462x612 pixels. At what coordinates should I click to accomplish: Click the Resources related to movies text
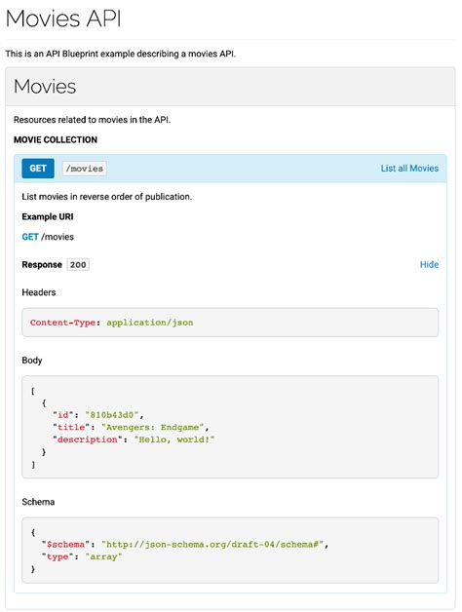(93, 120)
